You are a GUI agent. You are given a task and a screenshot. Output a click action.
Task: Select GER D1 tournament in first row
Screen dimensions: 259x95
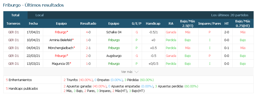[x=13, y=32]
